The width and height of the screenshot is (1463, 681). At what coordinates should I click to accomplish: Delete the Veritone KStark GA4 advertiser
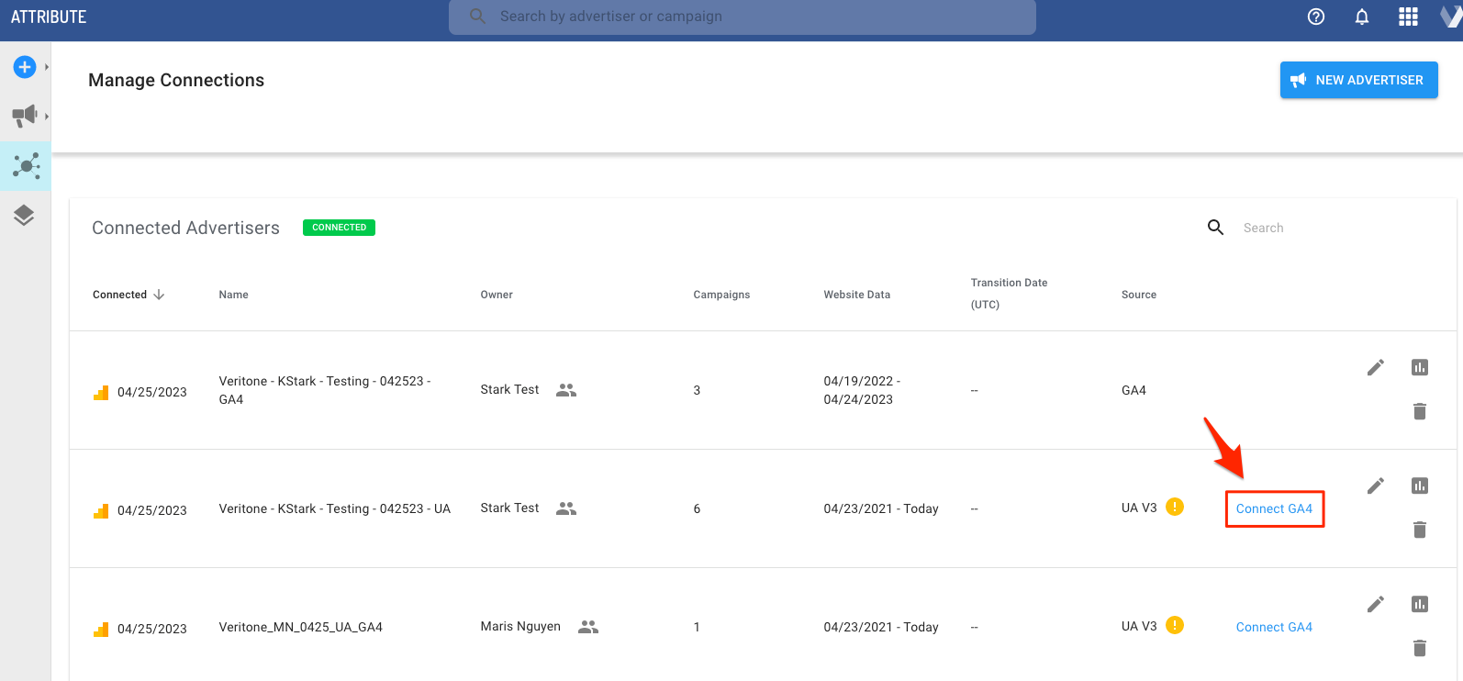[1420, 411]
